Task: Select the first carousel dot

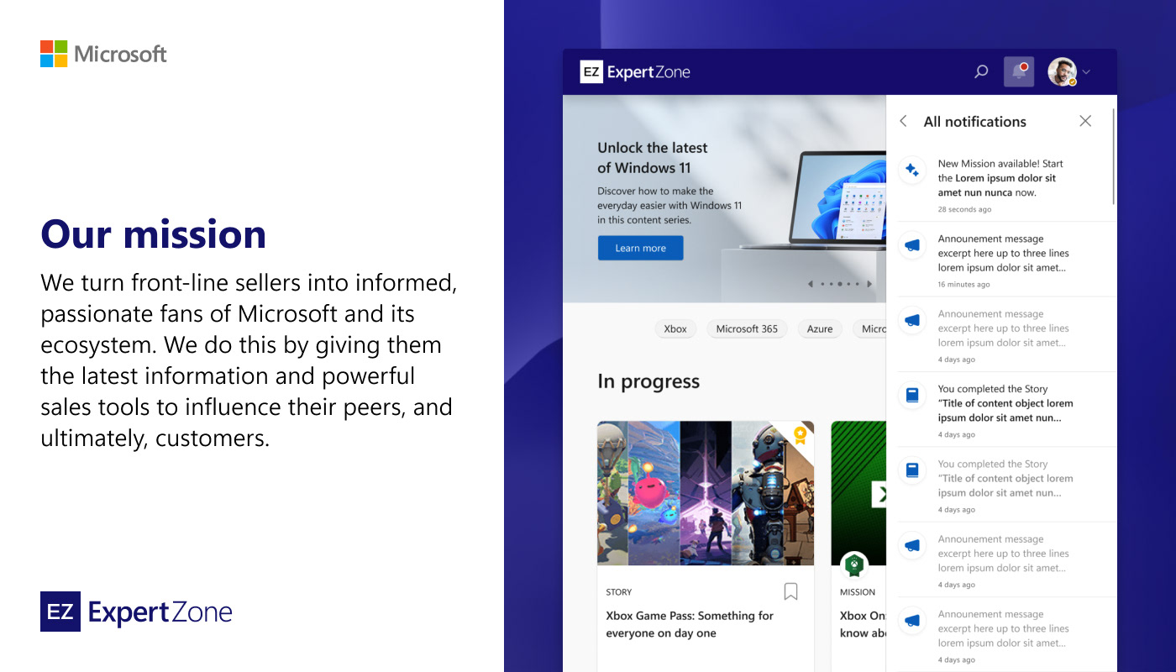Action: tap(822, 284)
